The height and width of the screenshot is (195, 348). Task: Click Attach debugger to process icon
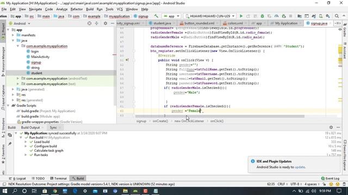[283, 16]
